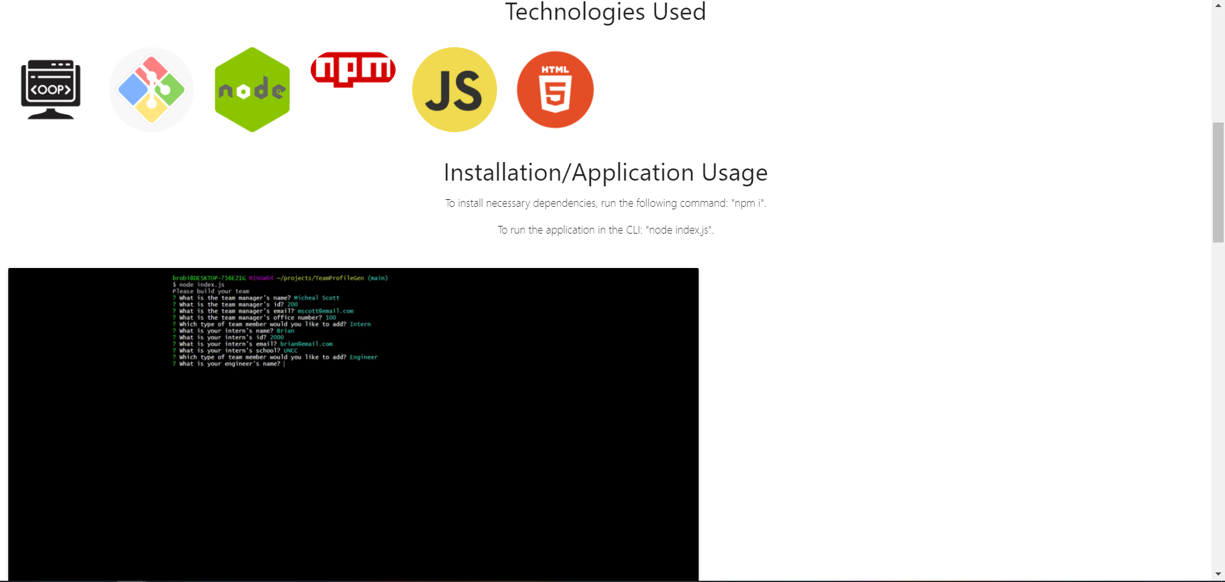Click the "Please build your team" terminal line
Screen dimensions: 1225x582
(x=211, y=291)
